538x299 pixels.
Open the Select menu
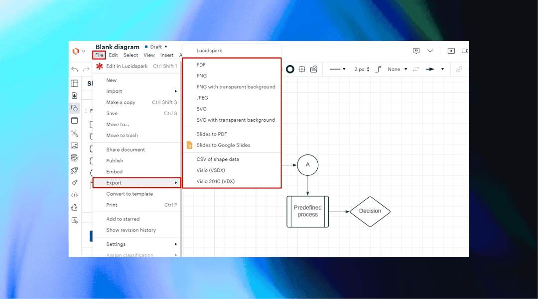pyautogui.click(x=131, y=55)
